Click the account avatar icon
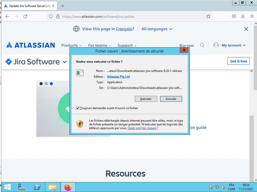 tap(216, 45)
